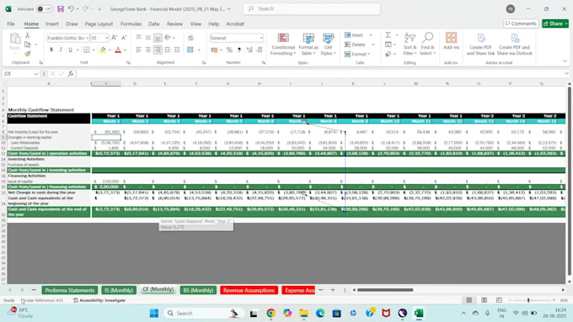The image size is (573, 322).
Task: Copy the selected cells
Action: tap(28, 45)
